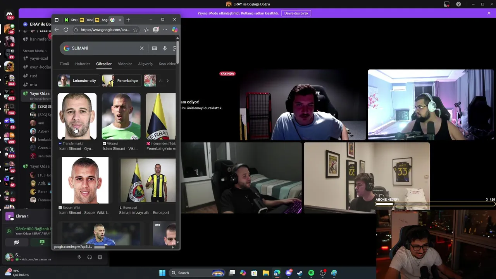Add the Google page to favorites

point(135,29)
